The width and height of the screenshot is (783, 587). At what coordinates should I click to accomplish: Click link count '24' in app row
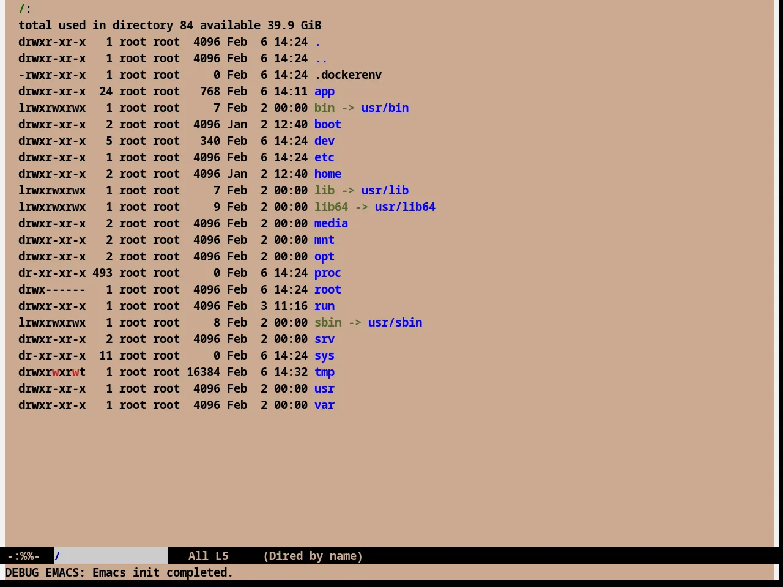[106, 92]
